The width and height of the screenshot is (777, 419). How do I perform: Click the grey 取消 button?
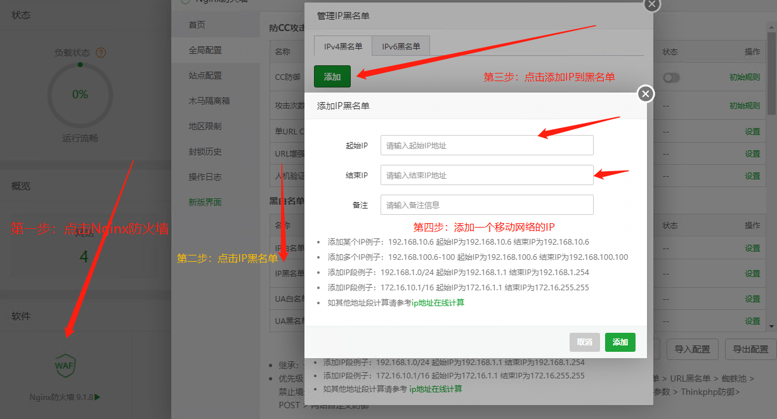tap(584, 342)
